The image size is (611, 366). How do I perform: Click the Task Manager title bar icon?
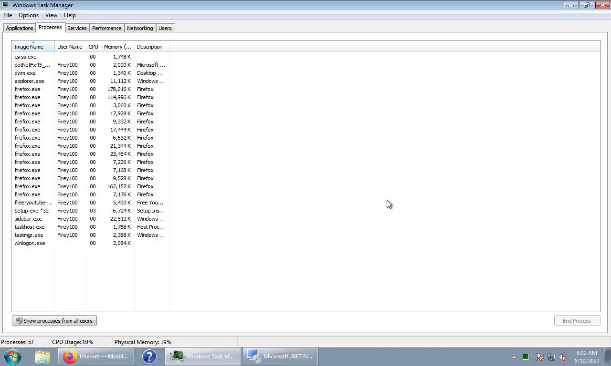point(5,5)
